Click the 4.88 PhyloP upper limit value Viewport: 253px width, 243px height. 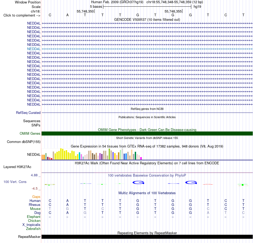click(x=34, y=175)
